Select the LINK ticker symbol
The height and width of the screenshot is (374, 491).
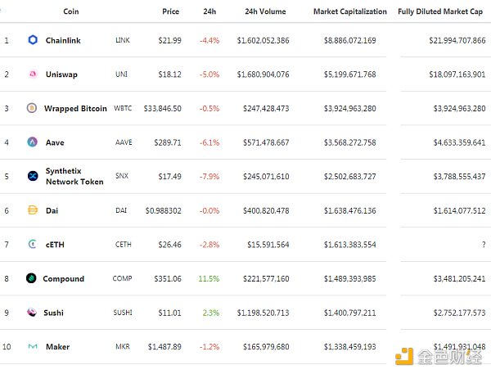coord(123,40)
